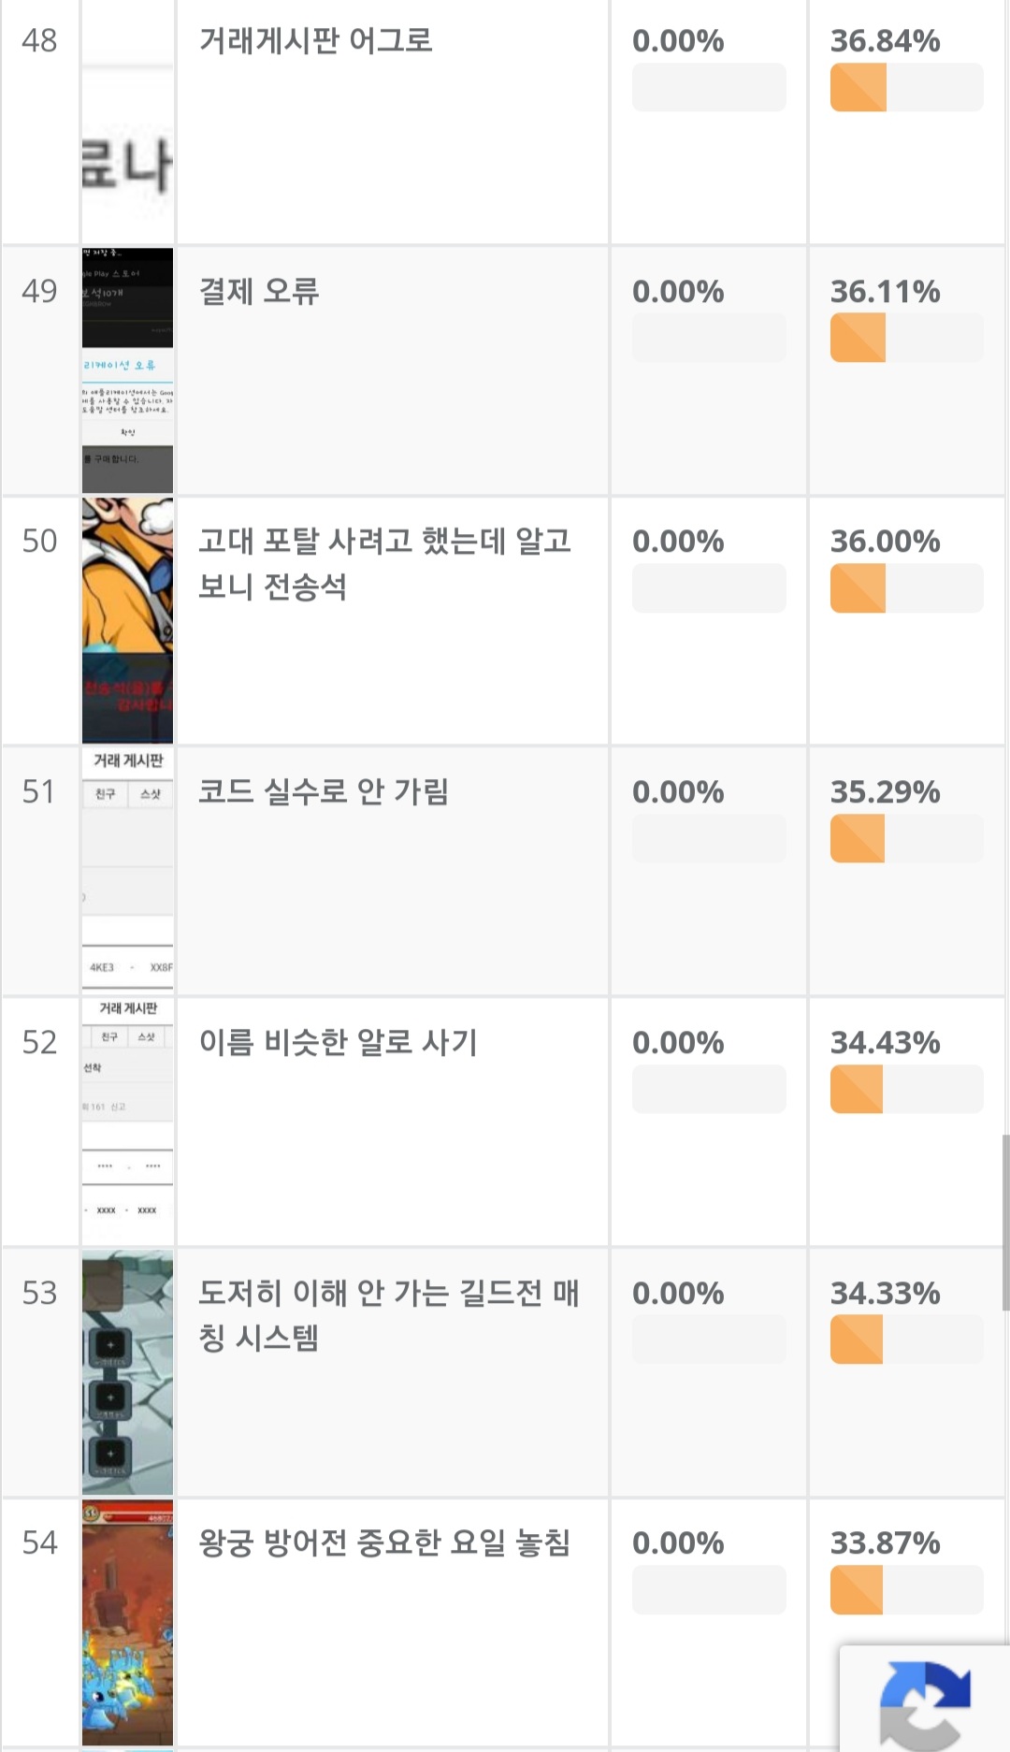
Task: Open the 결제 오류 entry title
Action: [x=259, y=292]
